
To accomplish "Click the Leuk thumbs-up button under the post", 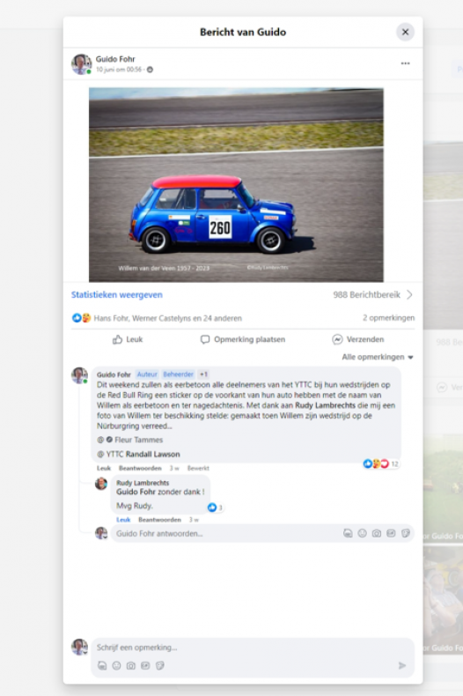I will pyautogui.click(x=128, y=339).
